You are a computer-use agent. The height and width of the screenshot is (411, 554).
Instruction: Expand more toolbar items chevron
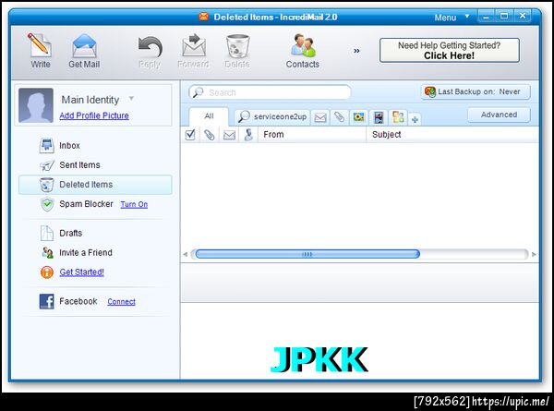[356, 51]
